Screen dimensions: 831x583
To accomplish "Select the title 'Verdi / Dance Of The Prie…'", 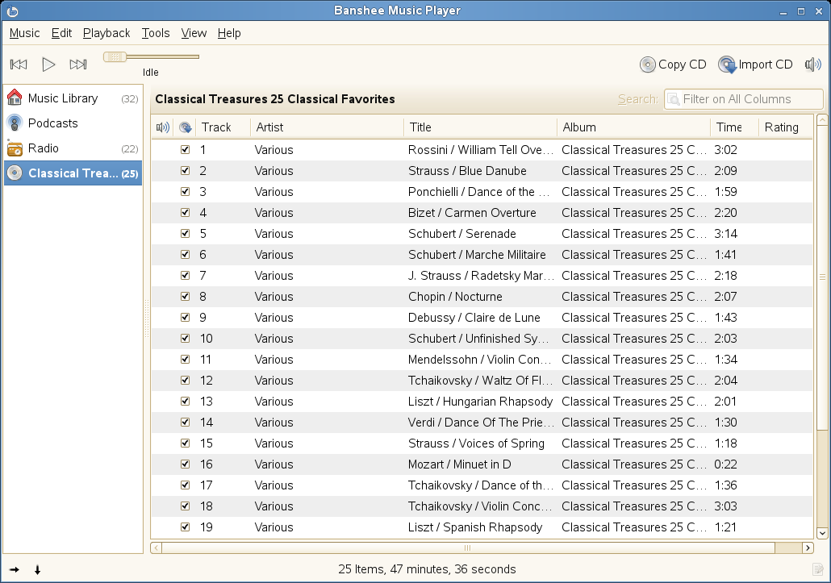I will click(x=481, y=422).
